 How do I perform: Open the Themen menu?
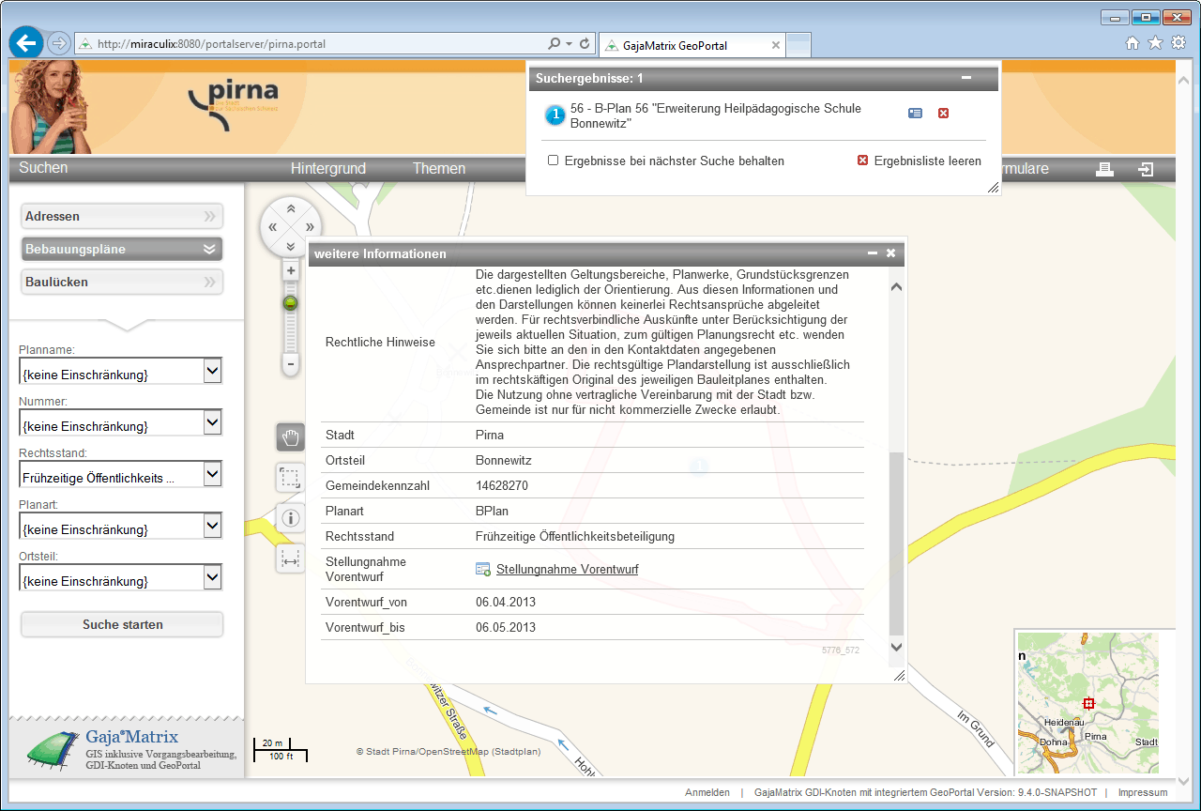[x=438, y=169]
